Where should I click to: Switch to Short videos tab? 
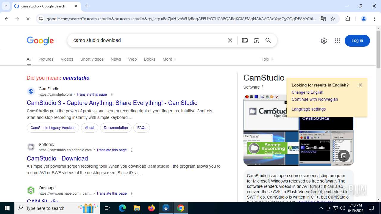tap(92, 59)
